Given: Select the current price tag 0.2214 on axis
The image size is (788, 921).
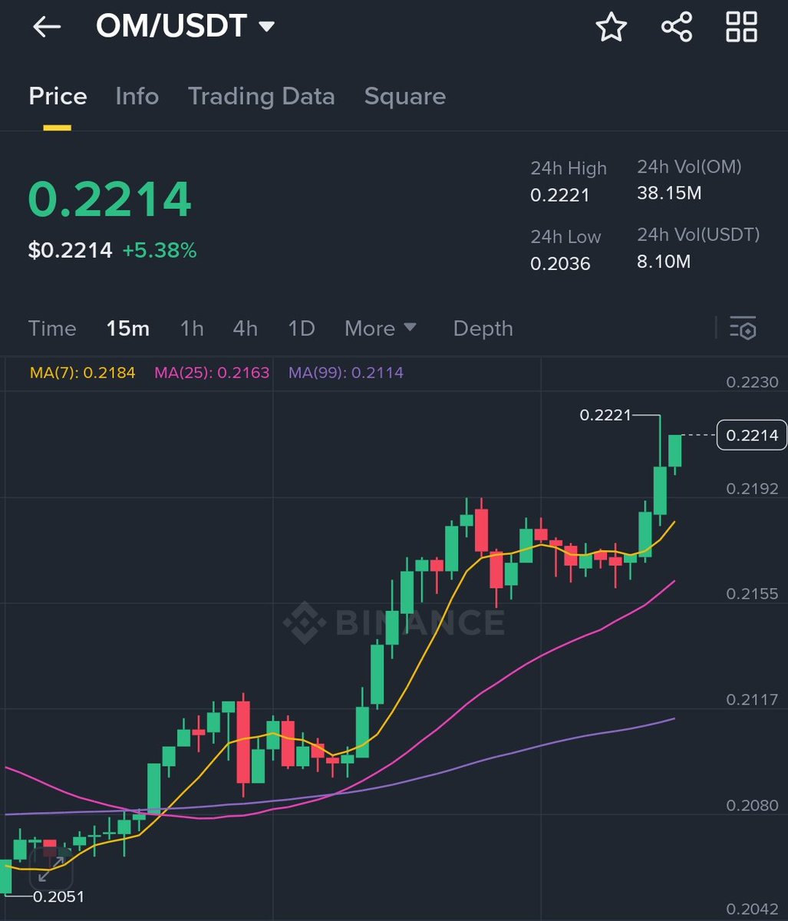Looking at the screenshot, I should [x=752, y=435].
